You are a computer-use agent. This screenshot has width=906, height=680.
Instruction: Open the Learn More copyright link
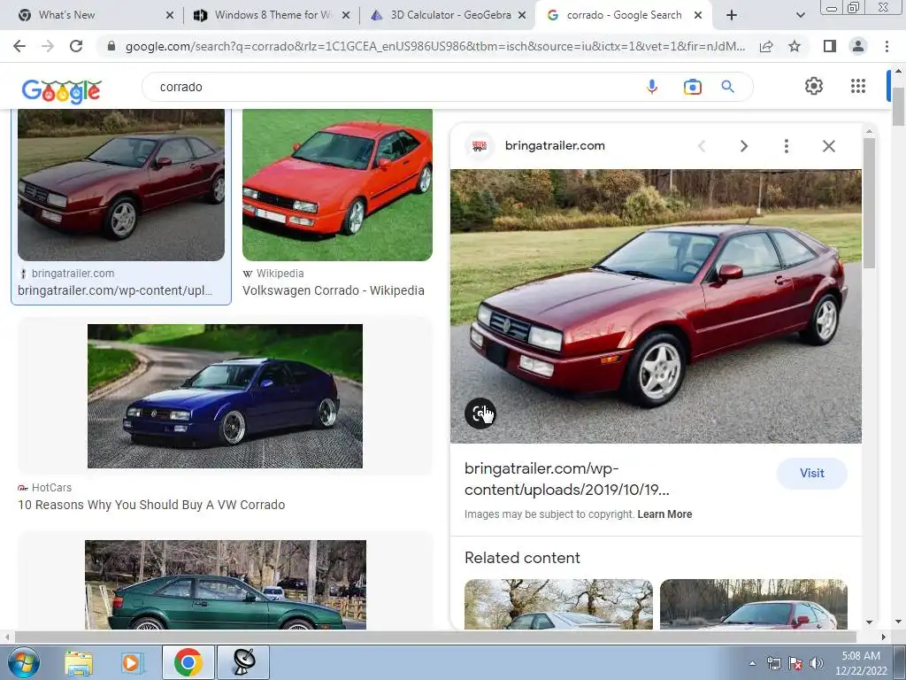pyautogui.click(x=664, y=514)
